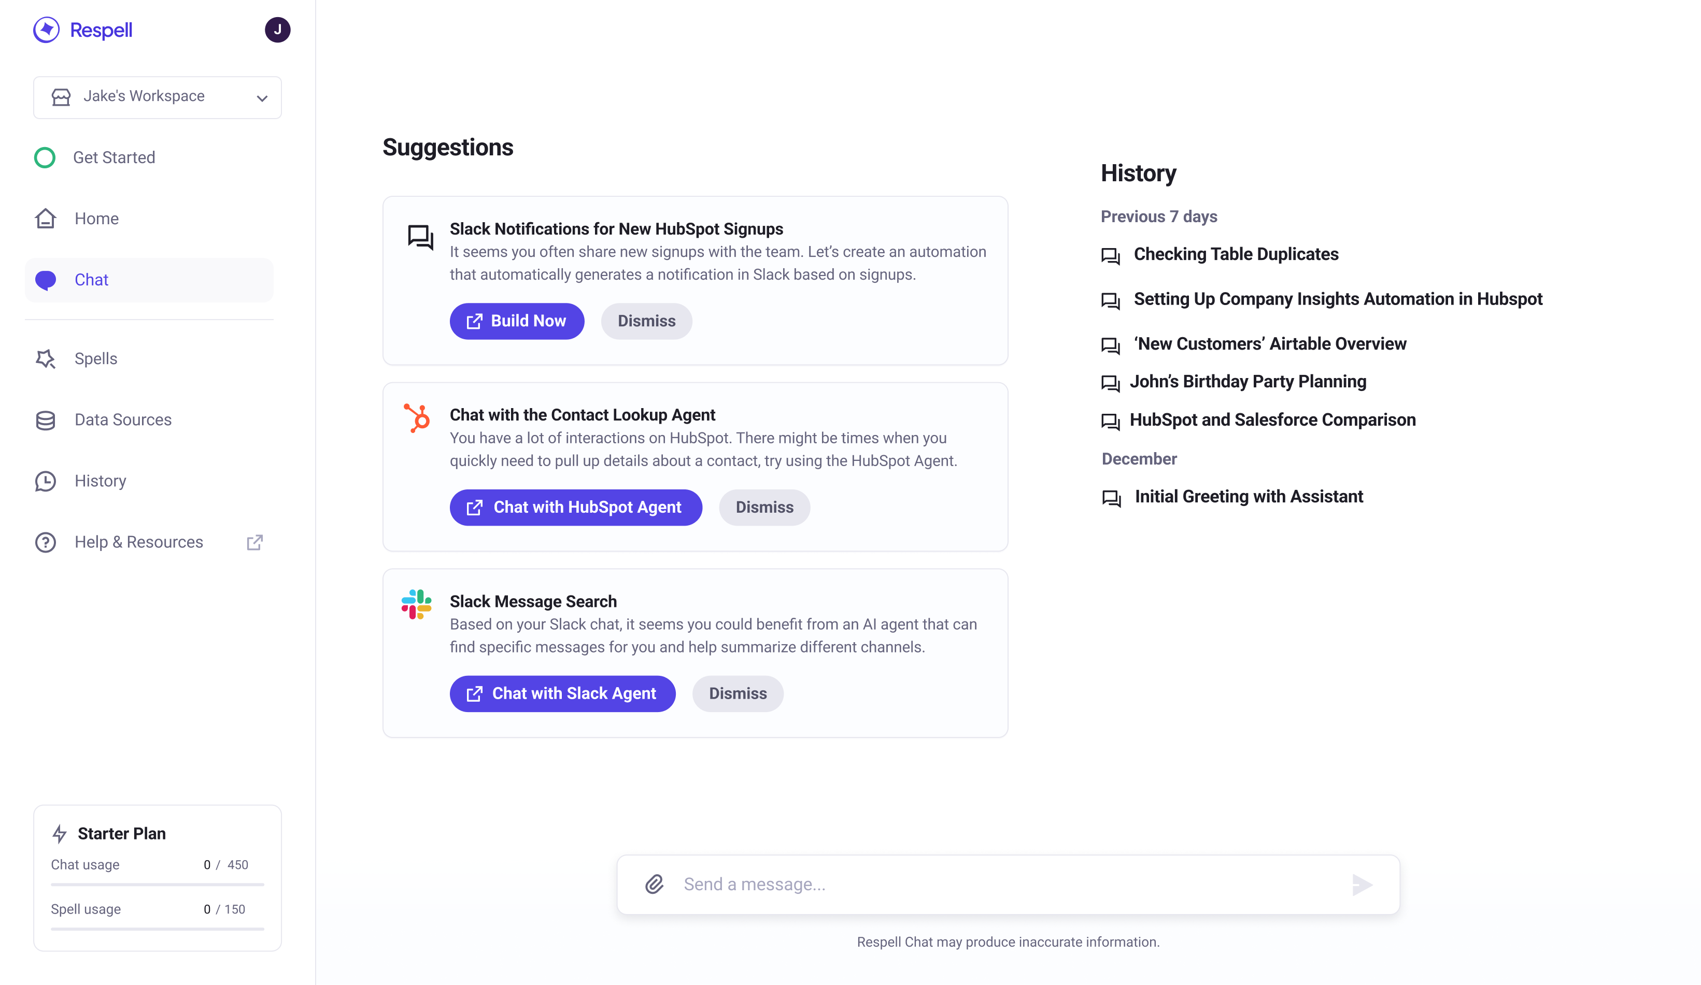Click the Chat usage progress bar

pos(157,884)
